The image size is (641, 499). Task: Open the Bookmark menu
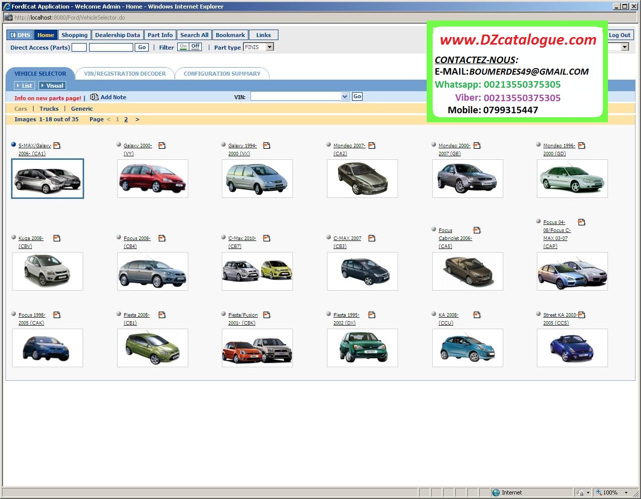click(x=230, y=35)
